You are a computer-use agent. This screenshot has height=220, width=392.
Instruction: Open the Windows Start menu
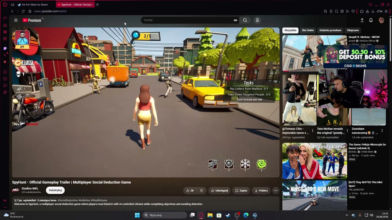pyautogui.click(x=137, y=215)
